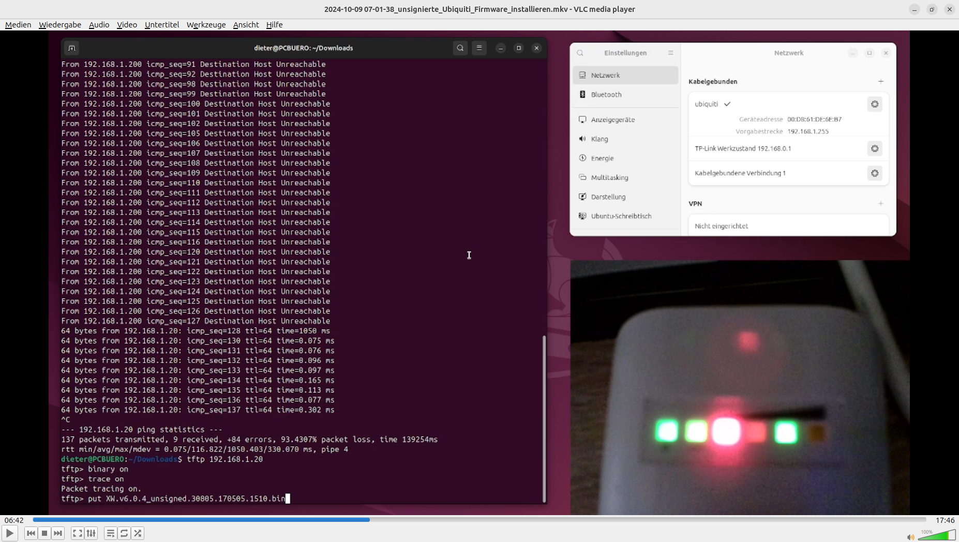Screen dimensions: 959x542
Task: Mute audio via the speaker icon
Action: [x=910, y=537]
